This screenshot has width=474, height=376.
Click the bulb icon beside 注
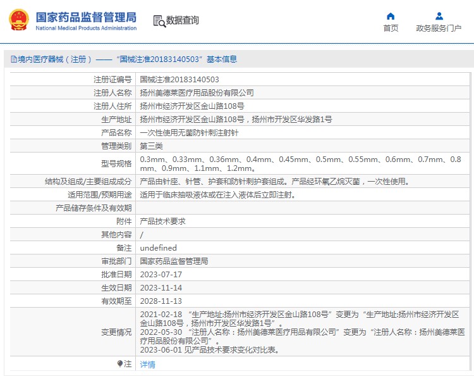[120, 363]
